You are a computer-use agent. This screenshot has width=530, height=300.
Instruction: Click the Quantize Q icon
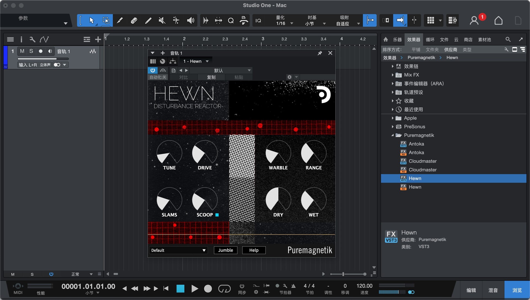pyautogui.click(x=231, y=20)
